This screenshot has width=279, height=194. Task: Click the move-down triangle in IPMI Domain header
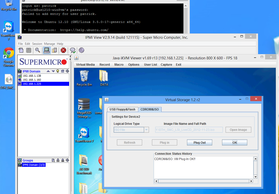pyautogui.click(x=53, y=71)
